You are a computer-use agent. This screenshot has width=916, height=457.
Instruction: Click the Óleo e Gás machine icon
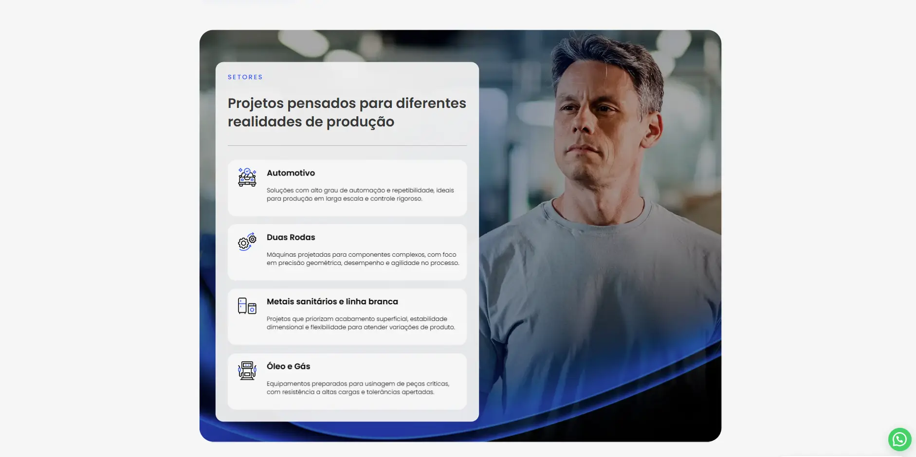[247, 370]
